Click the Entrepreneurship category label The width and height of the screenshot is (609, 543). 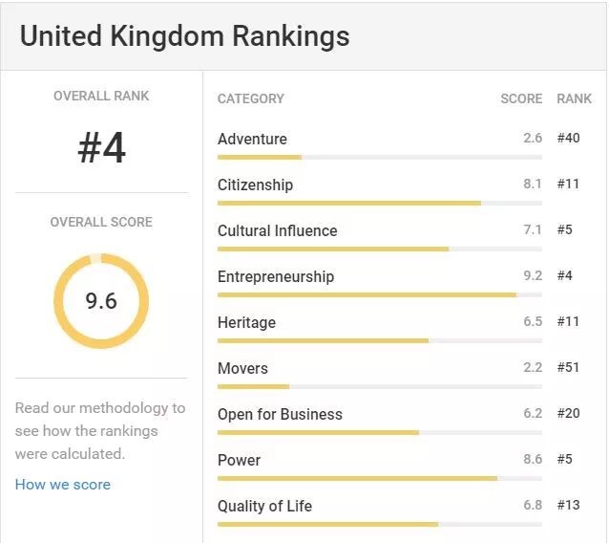click(276, 276)
